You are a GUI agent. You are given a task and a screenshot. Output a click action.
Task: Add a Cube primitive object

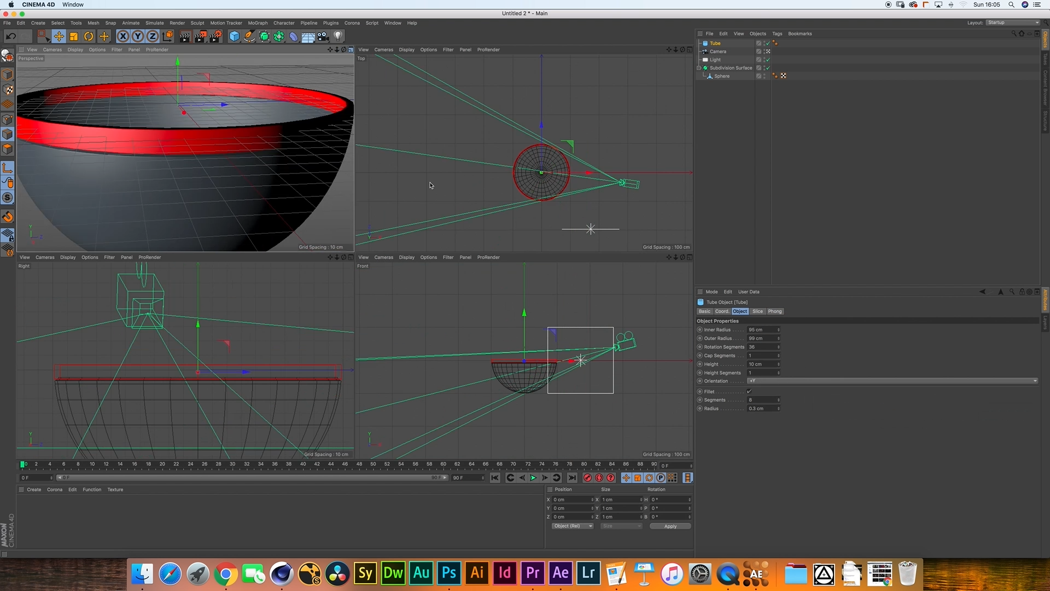point(234,36)
